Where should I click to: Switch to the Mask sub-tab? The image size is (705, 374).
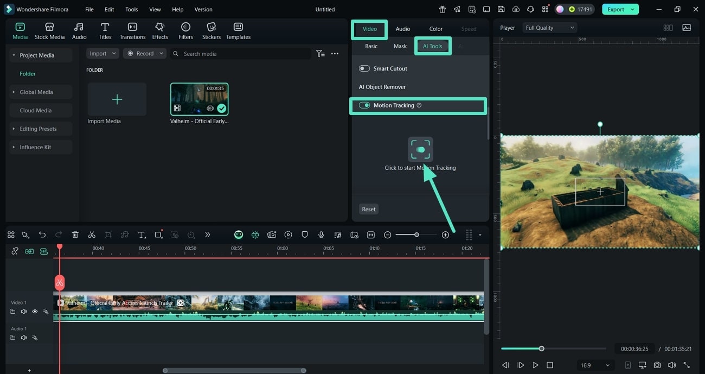[x=400, y=46]
